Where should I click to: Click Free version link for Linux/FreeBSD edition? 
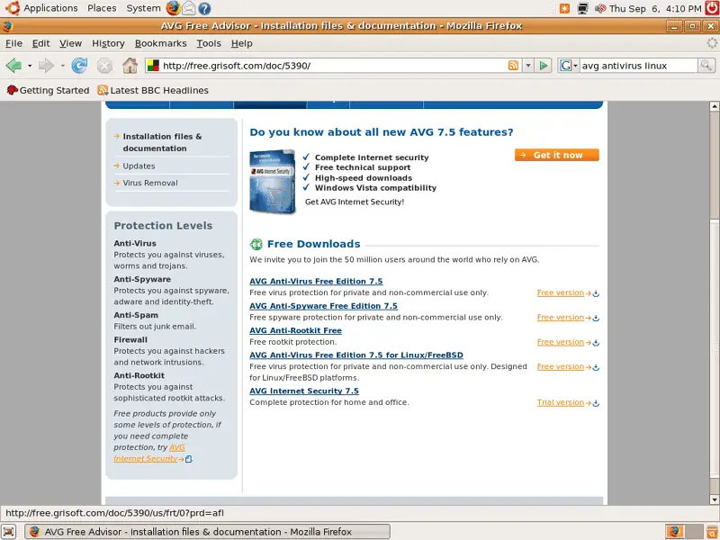[x=560, y=367]
